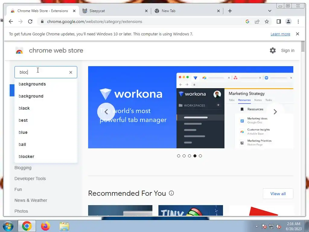Choose the 'backgrounds' suggestion
309x232 pixels.
click(46, 84)
